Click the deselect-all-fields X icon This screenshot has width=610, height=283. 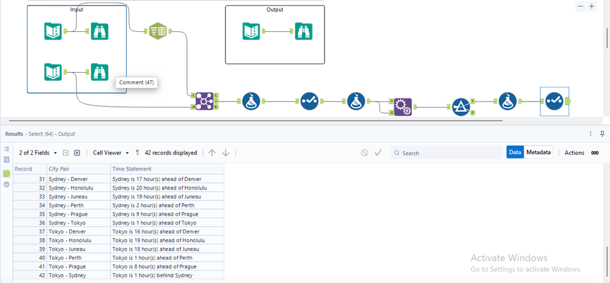click(x=77, y=153)
